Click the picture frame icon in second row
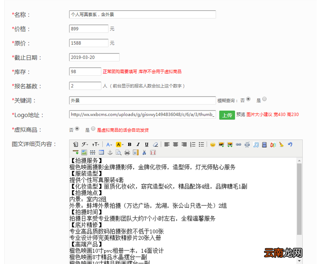This screenshot has height=264, width=317. point(84,152)
